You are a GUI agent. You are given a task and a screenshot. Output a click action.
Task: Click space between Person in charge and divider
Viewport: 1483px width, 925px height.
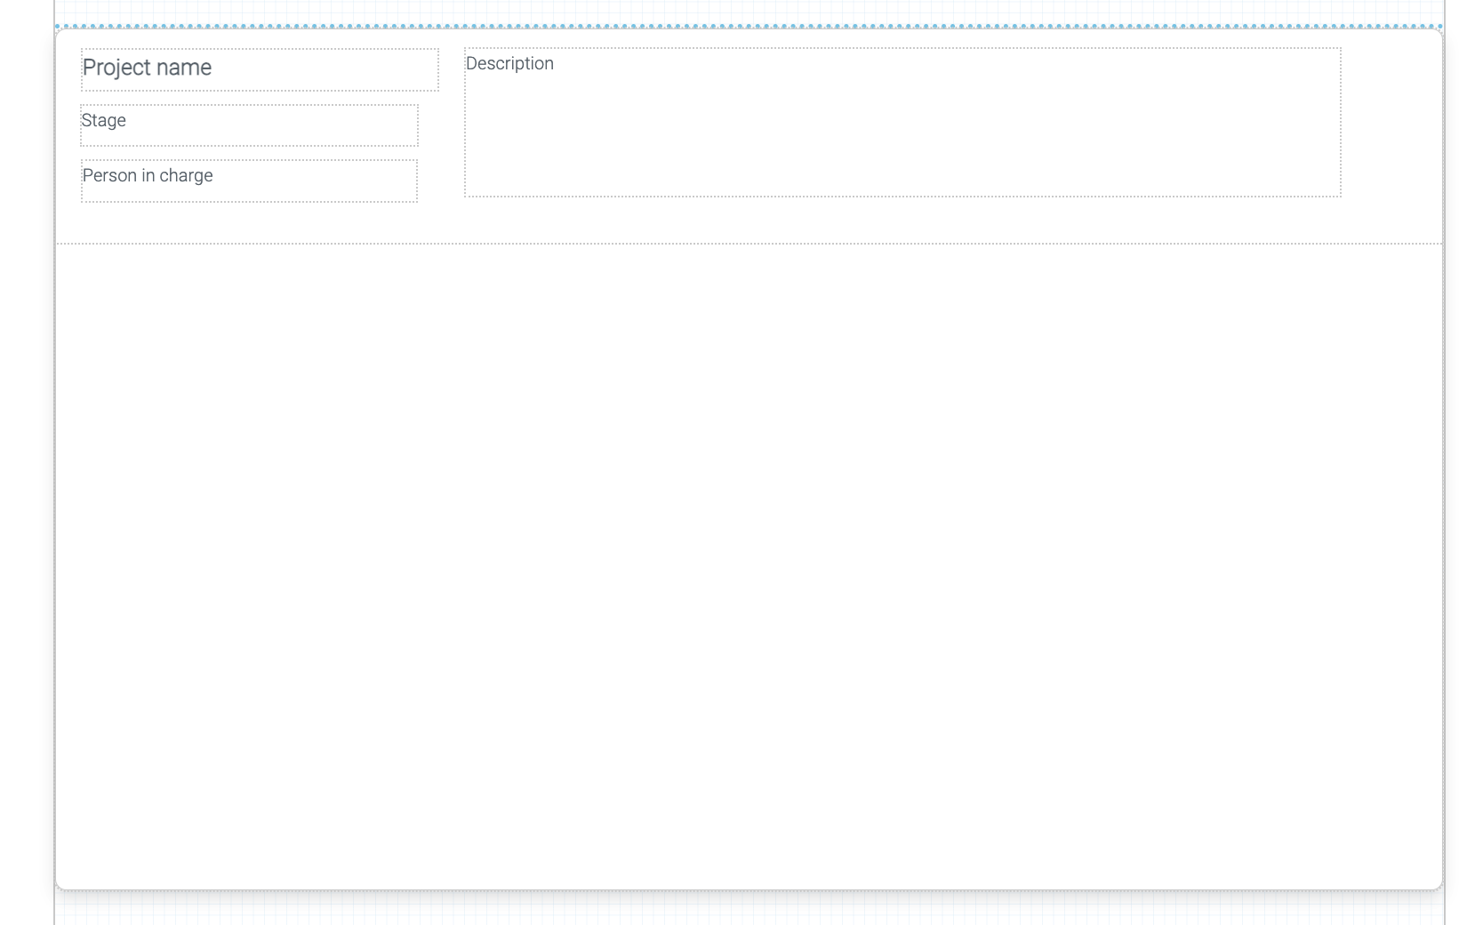249,222
